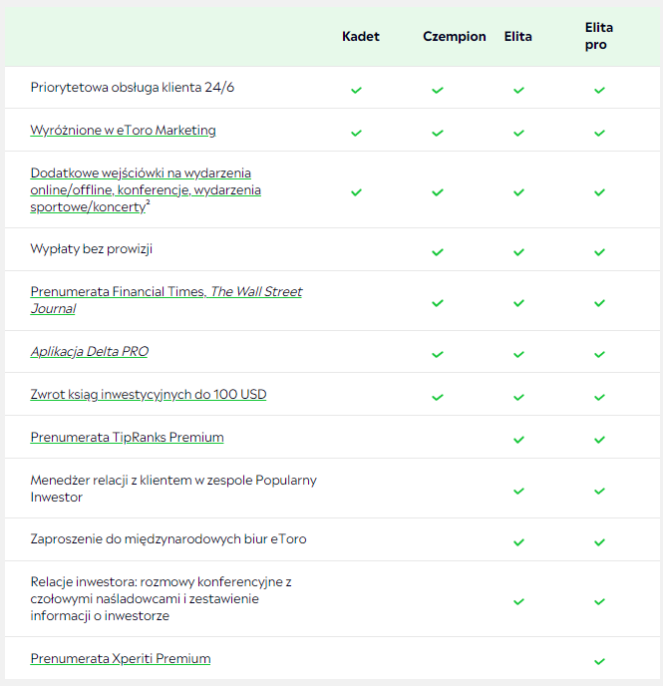This screenshot has width=663, height=686.
Task: Open the Wyróżnione w eToro Marketing link
Action: tap(123, 131)
